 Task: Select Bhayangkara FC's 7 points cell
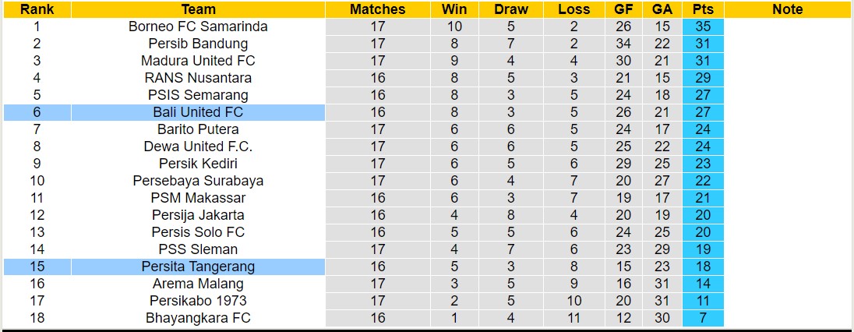pos(702,318)
